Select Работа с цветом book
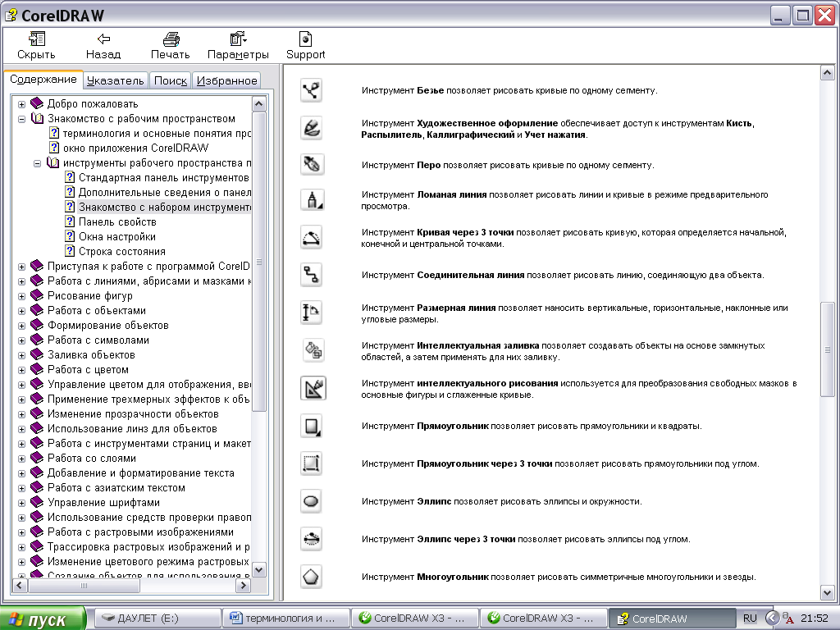 pos(88,370)
